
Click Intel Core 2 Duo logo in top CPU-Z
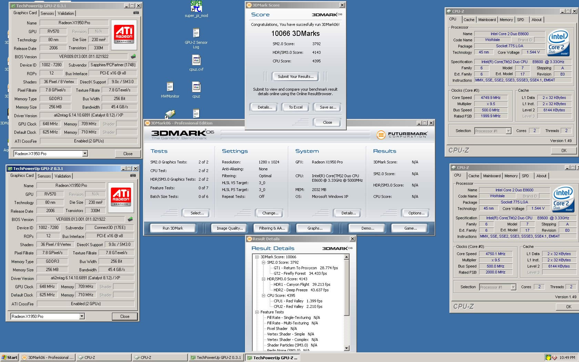[x=558, y=43]
